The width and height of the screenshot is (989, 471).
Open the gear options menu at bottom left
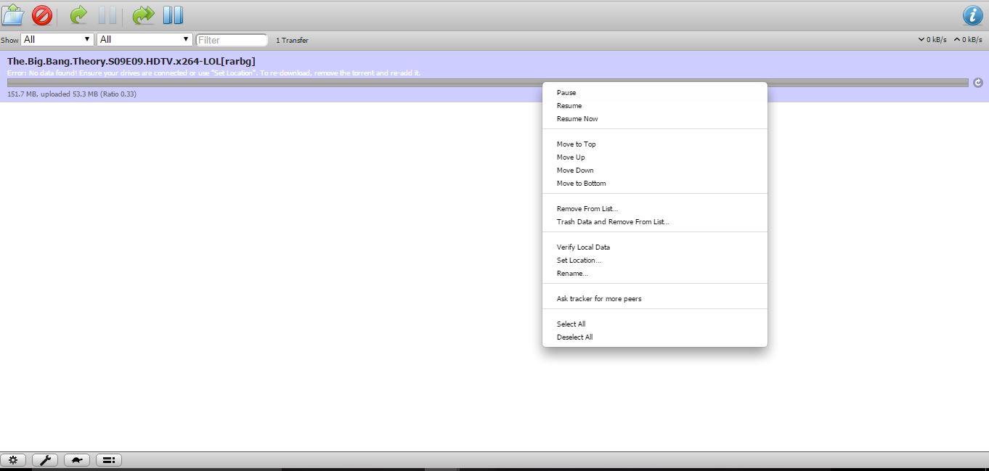click(x=13, y=459)
